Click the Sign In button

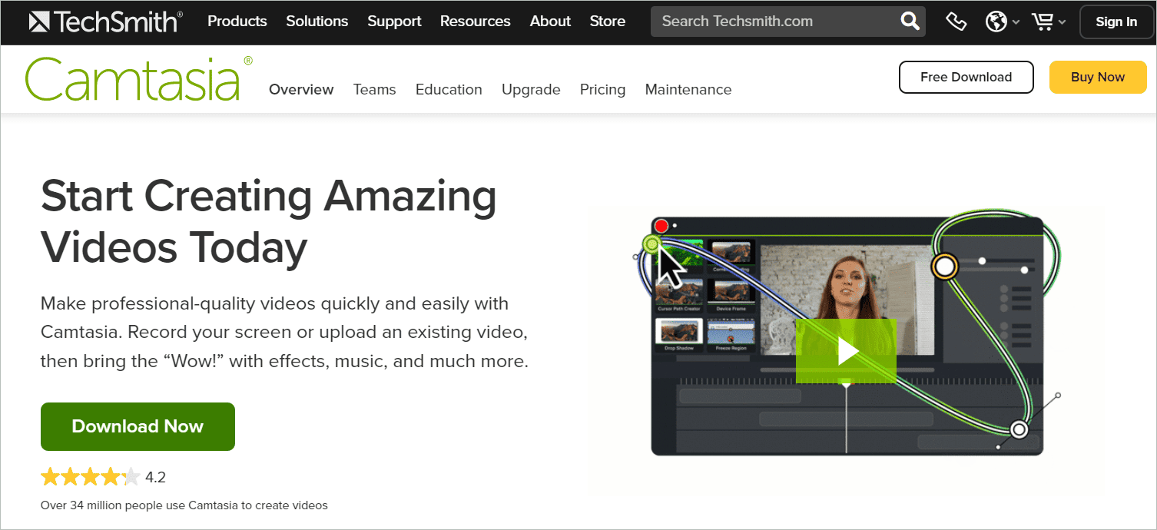(x=1116, y=22)
